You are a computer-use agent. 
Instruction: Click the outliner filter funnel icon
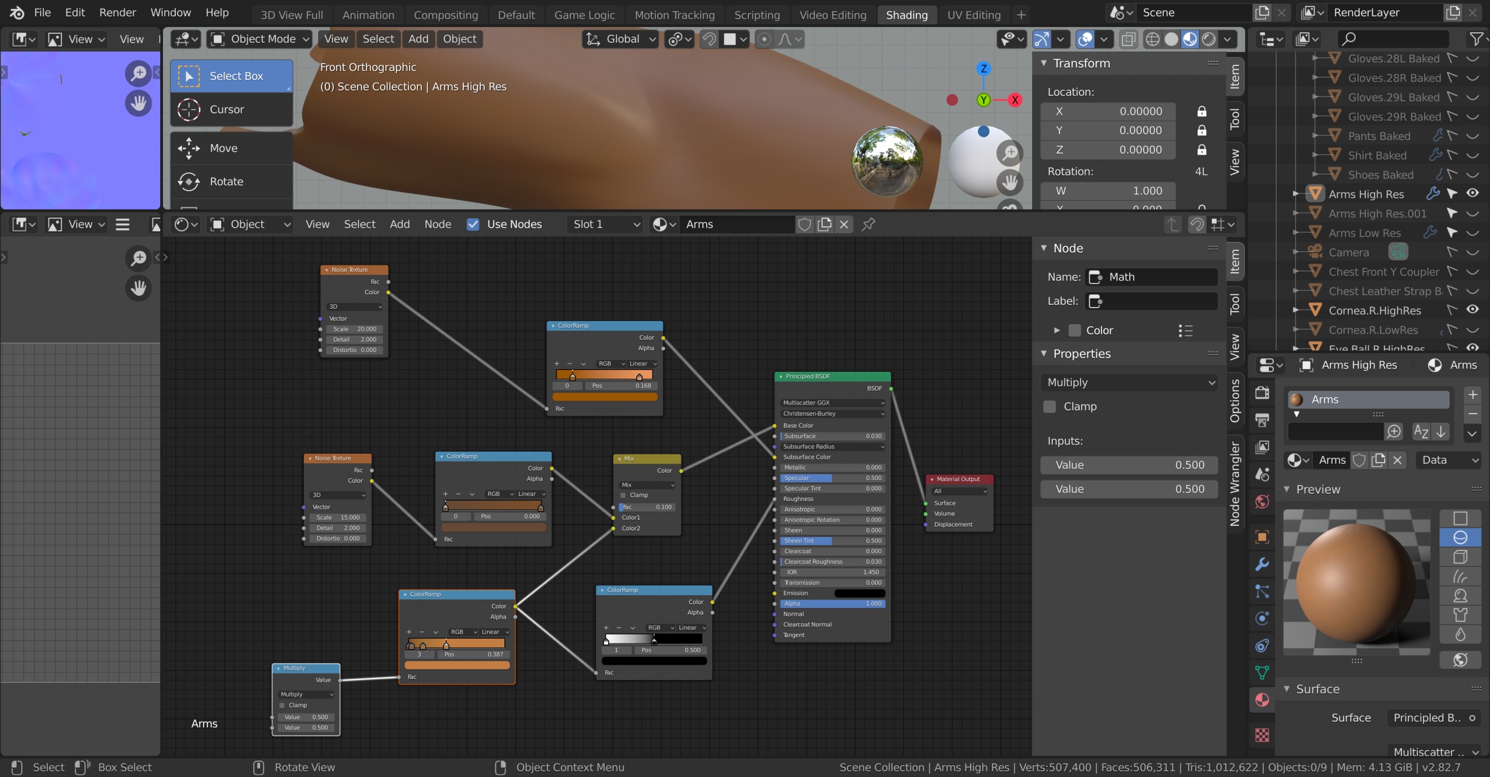pos(1476,39)
